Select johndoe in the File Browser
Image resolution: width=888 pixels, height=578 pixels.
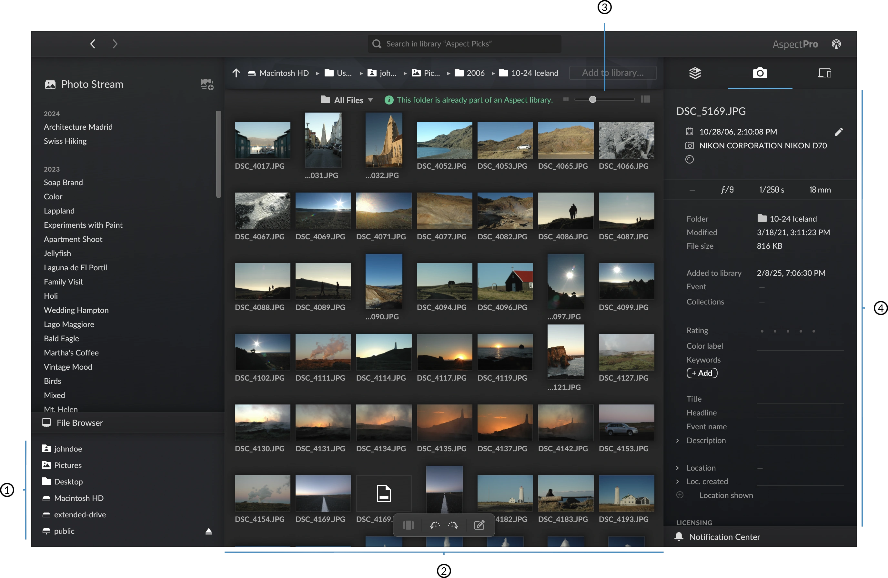[62, 449]
